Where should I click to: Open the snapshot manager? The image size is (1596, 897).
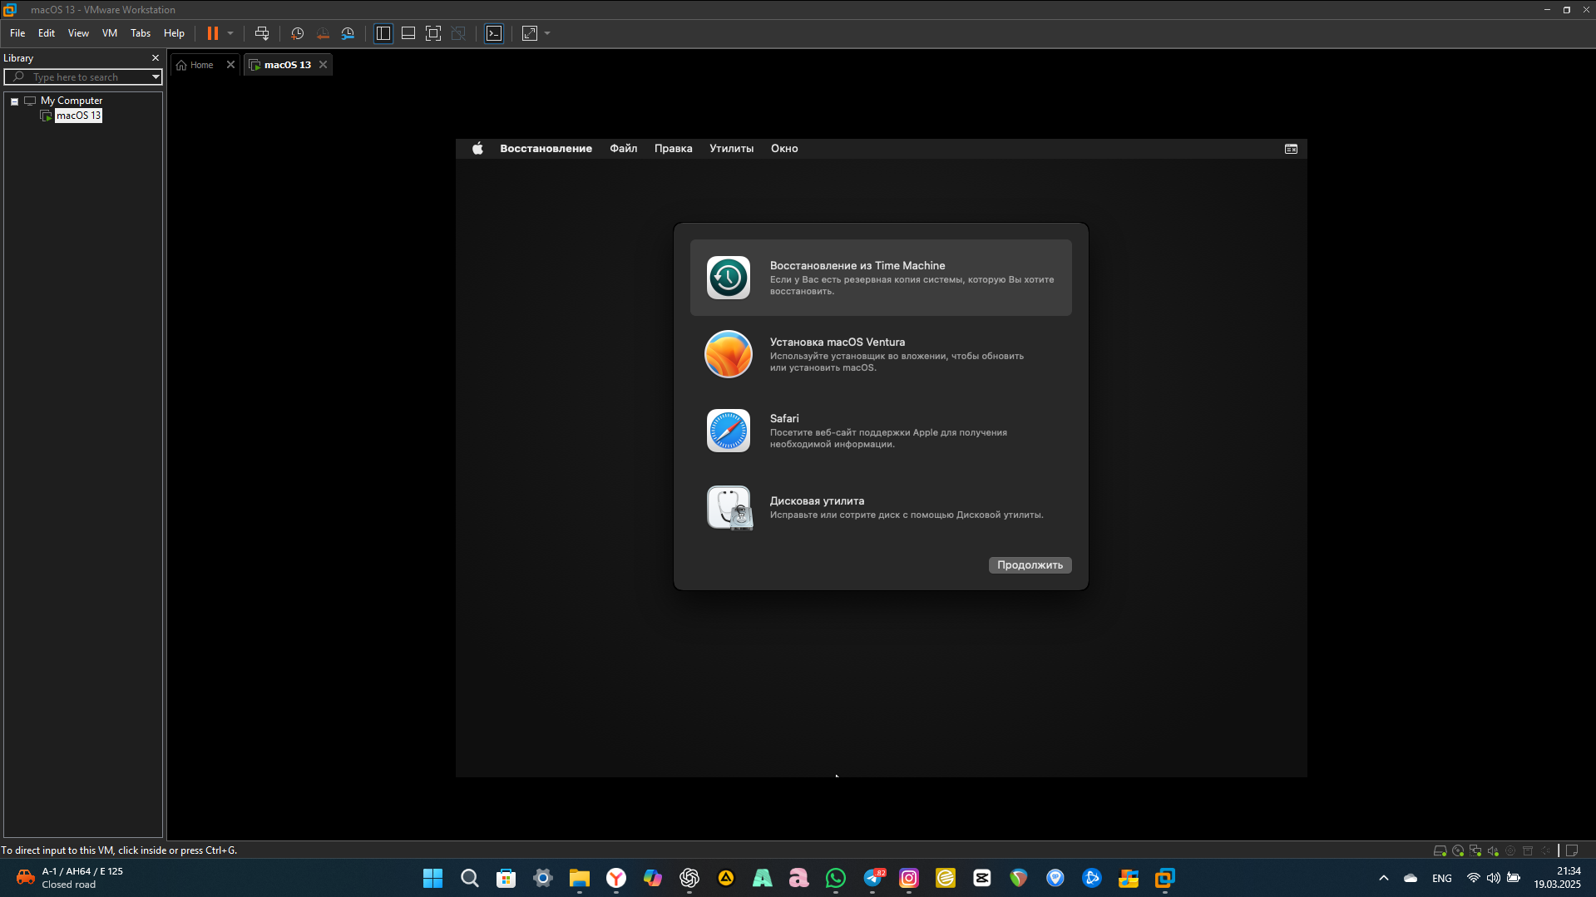(348, 33)
